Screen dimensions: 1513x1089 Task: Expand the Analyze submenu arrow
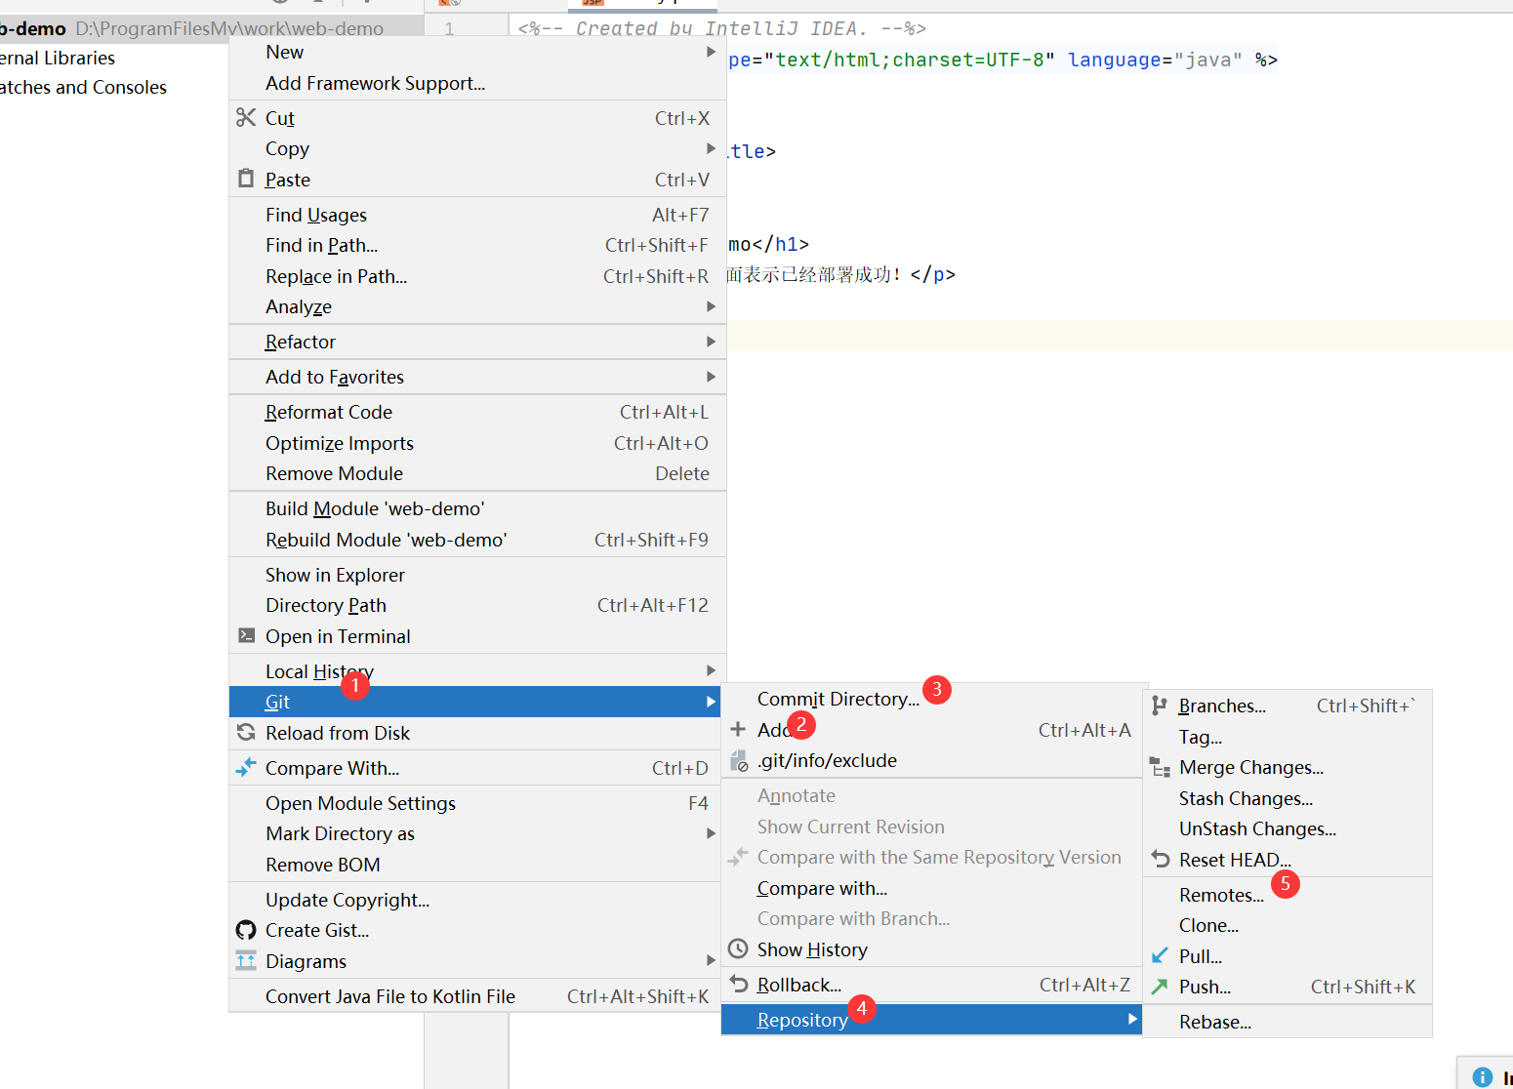pyautogui.click(x=711, y=306)
